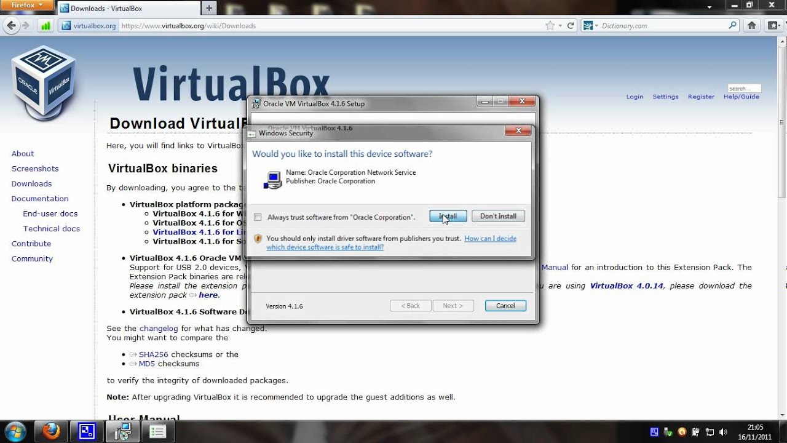Click the checklist taskbar app icon

point(158,431)
